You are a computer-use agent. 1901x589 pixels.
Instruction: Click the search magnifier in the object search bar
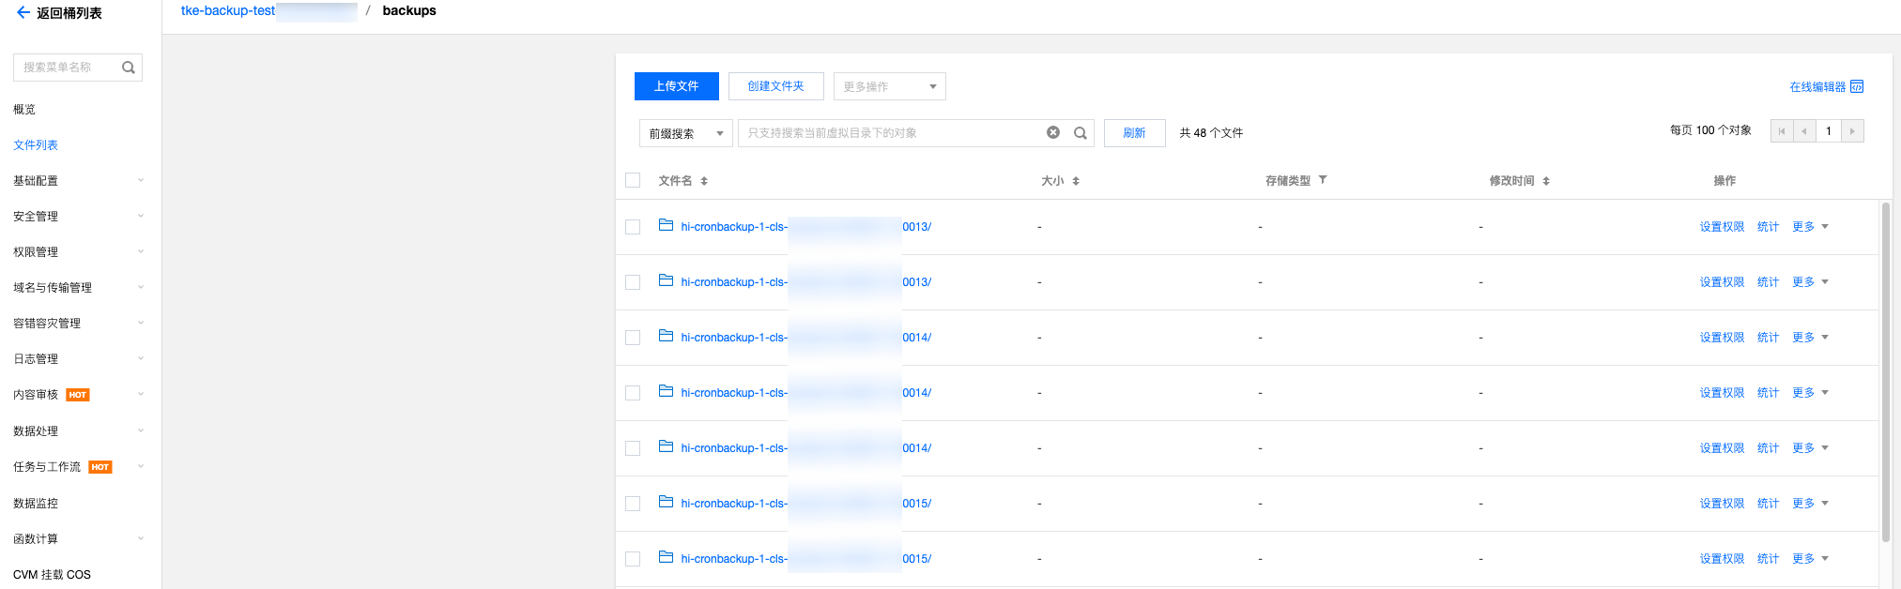[1081, 133]
